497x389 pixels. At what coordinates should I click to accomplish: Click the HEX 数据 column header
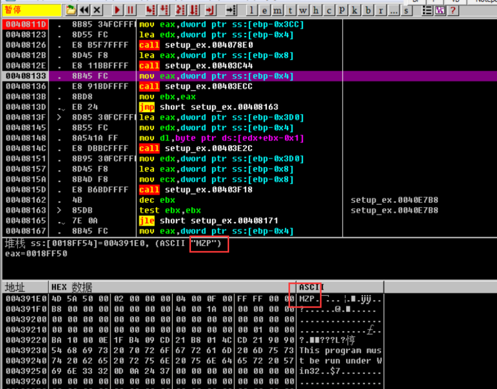(172, 287)
